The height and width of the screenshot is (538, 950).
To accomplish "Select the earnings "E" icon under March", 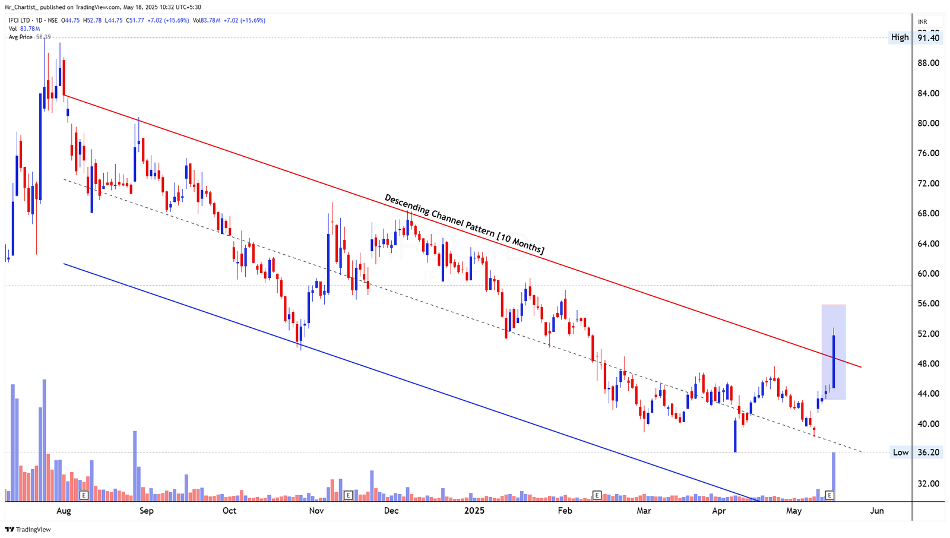I will pyautogui.click(x=597, y=495).
